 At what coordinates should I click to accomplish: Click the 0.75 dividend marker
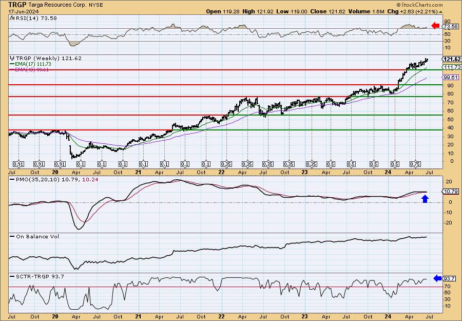pyautogui.click(x=415, y=164)
